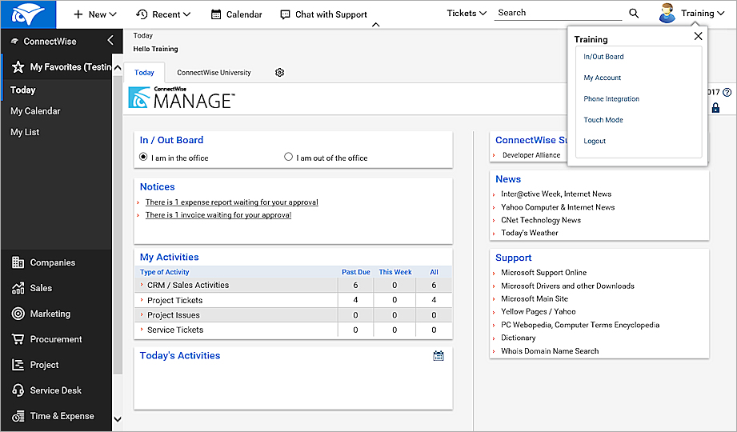Open the Procurement module in sidebar
The height and width of the screenshot is (432, 737).
coord(55,339)
